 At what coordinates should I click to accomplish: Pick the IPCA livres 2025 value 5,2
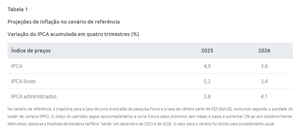(x=207, y=81)
